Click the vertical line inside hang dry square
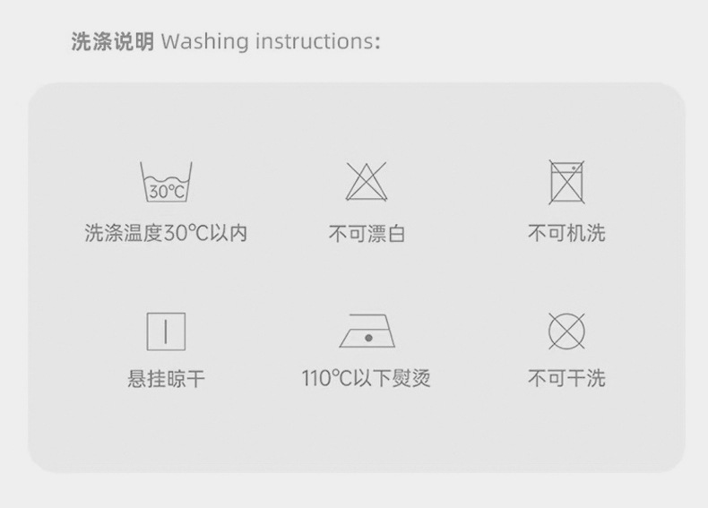 click(x=166, y=331)
